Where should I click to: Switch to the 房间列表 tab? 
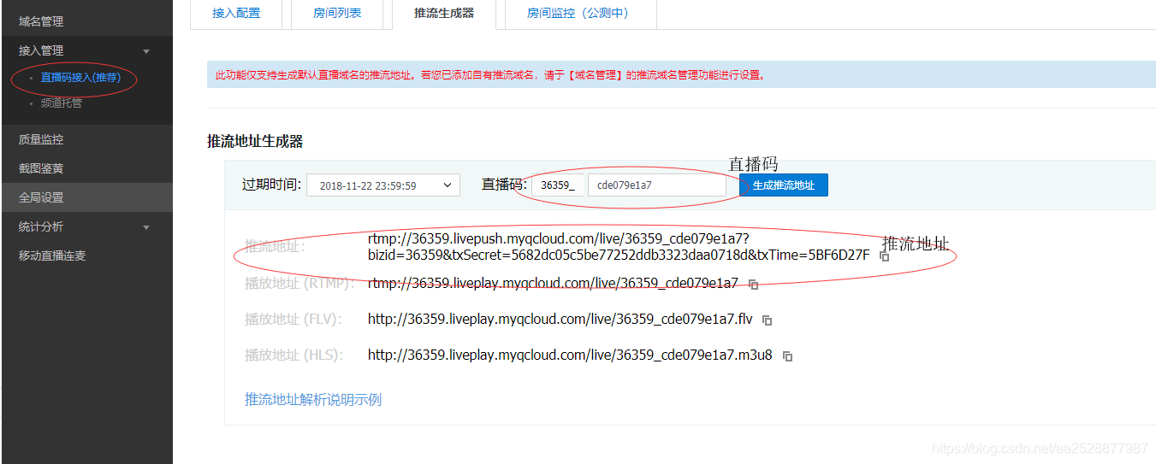click(x=337, y=14)
